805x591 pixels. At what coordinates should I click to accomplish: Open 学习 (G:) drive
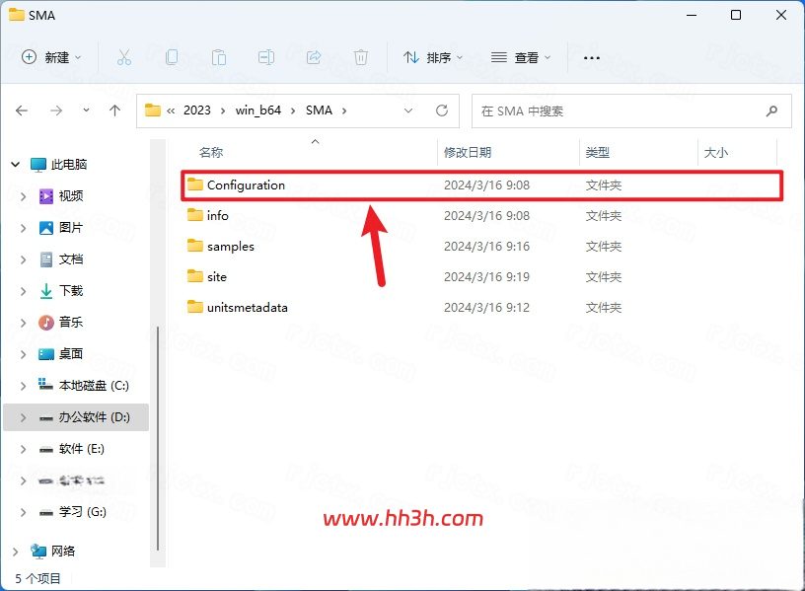point(83,512)
